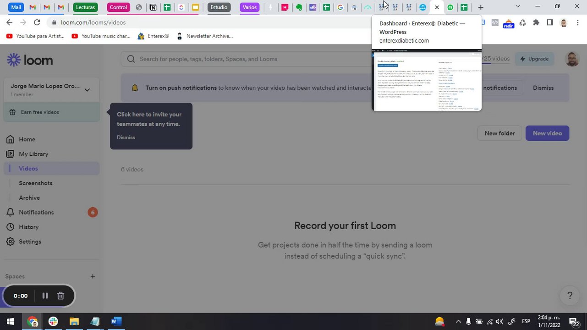Pause the Loom recording
Viewport: 587px width, 330px height.
pos(45,296)
